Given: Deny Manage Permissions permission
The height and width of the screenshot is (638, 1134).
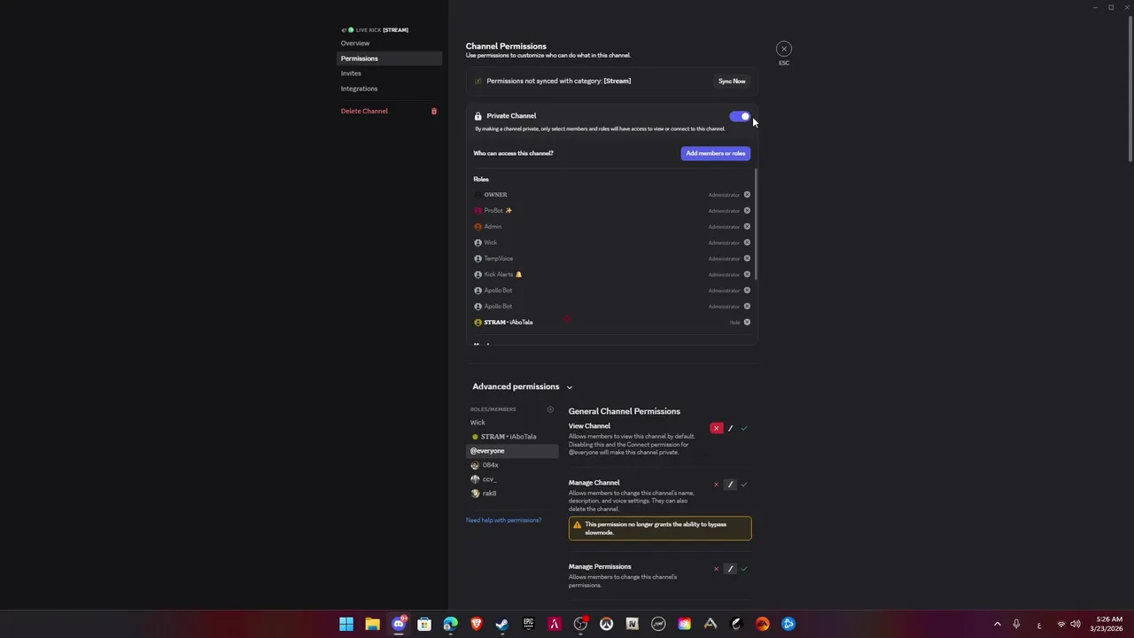Looking at the screenshot, I should 716,569.
